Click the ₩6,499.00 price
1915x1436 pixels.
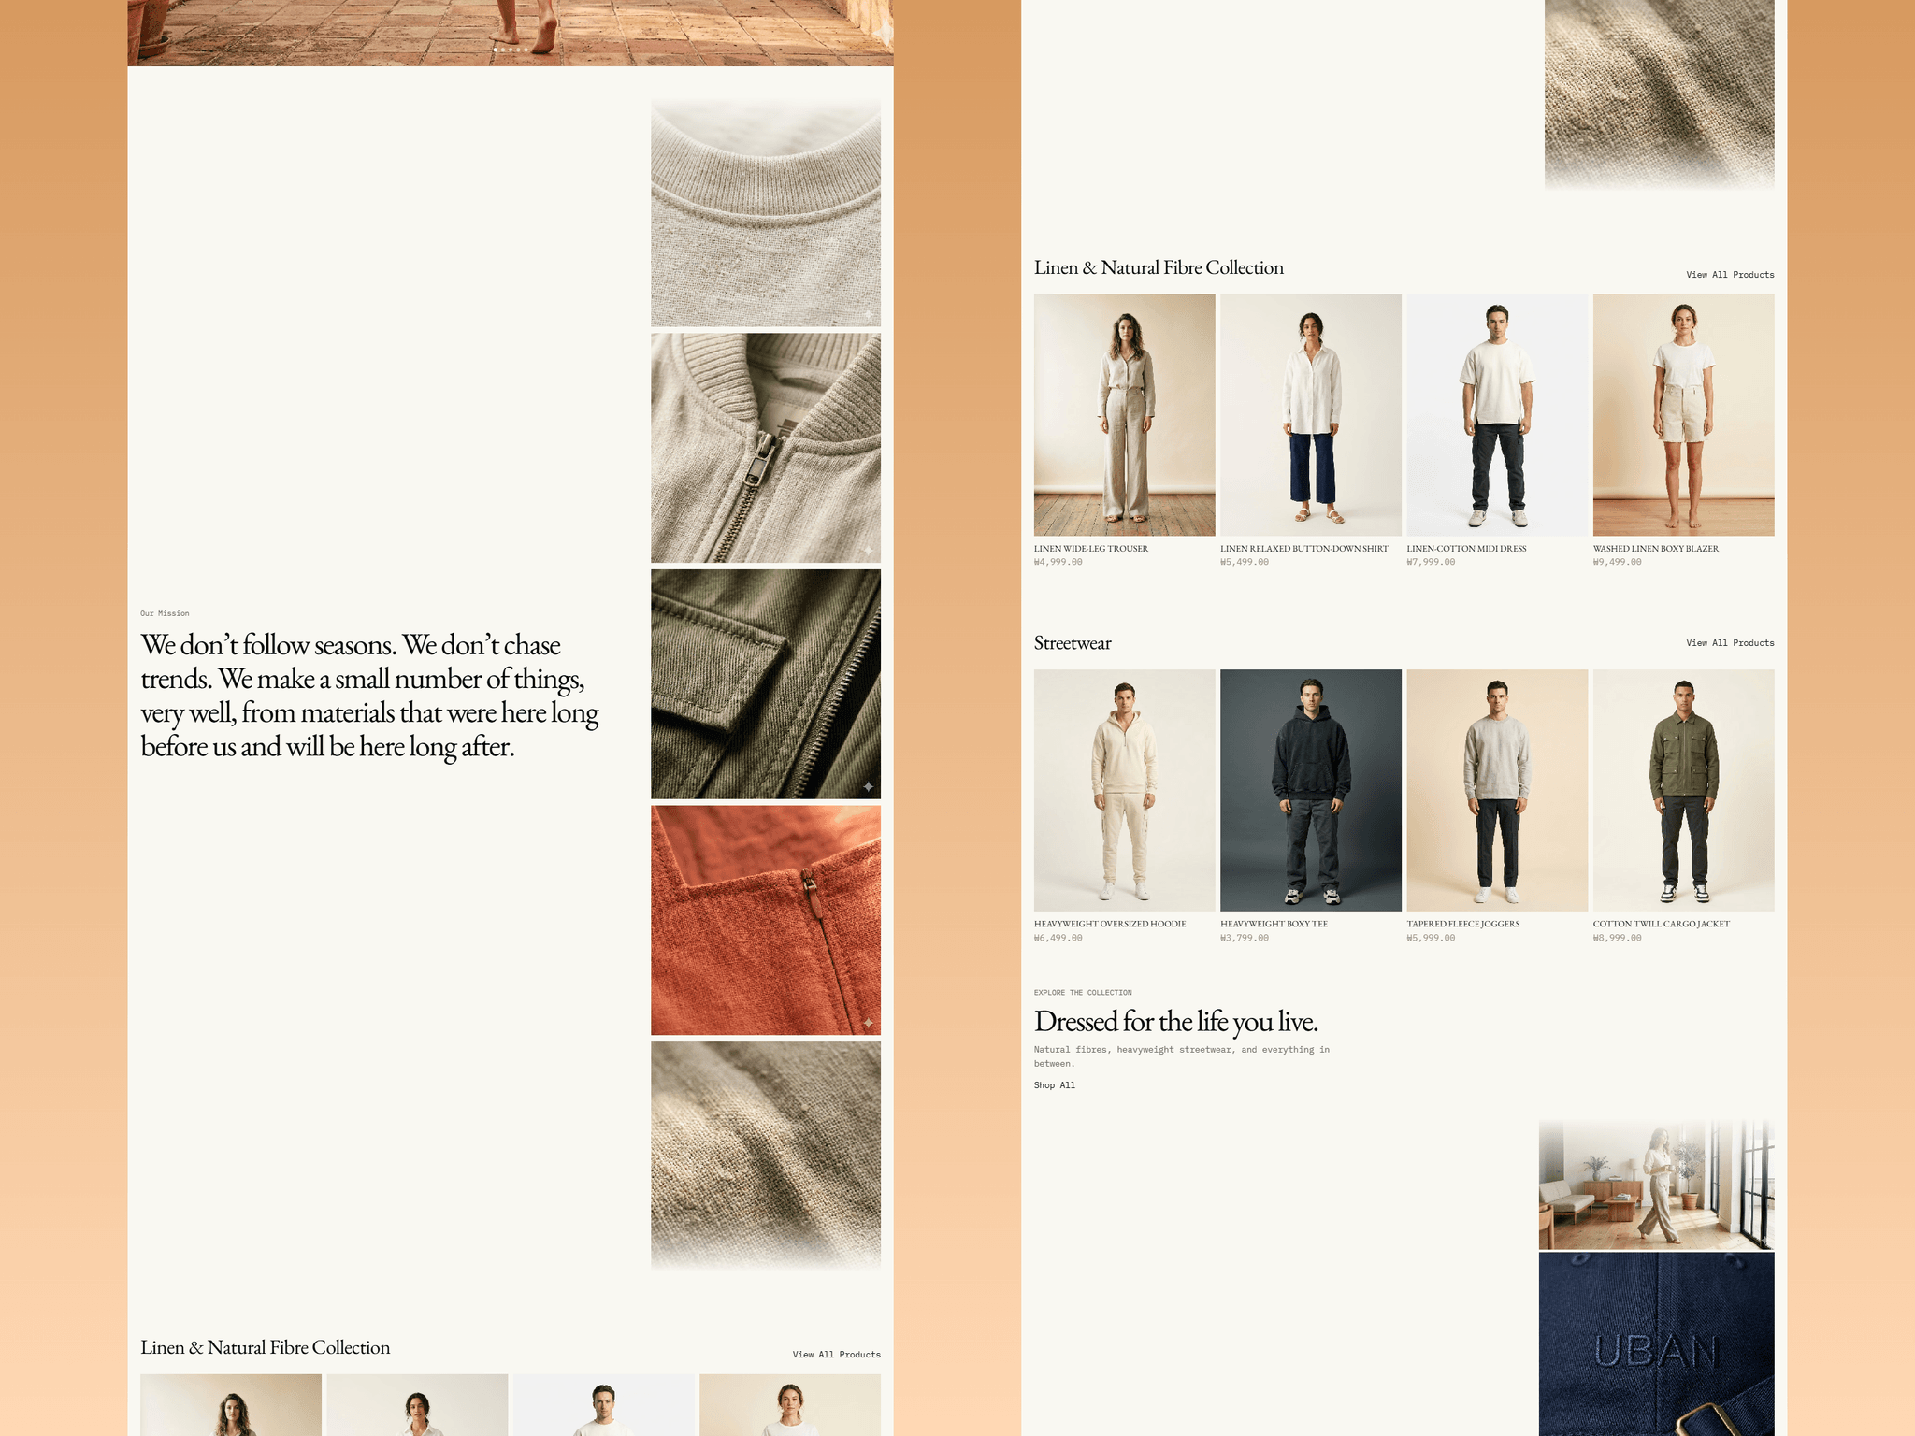click(x=1058, y=938)
